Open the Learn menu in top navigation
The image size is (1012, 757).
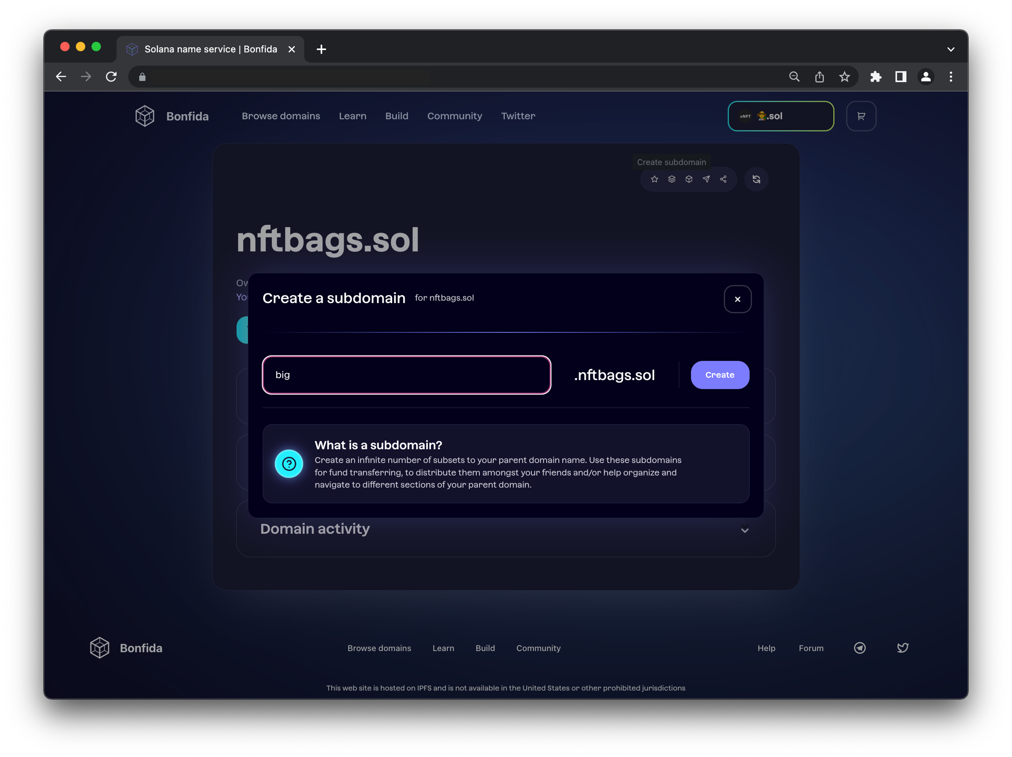(352, 116)
